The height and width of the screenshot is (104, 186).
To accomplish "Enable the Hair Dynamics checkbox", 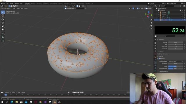I will 159,54.
